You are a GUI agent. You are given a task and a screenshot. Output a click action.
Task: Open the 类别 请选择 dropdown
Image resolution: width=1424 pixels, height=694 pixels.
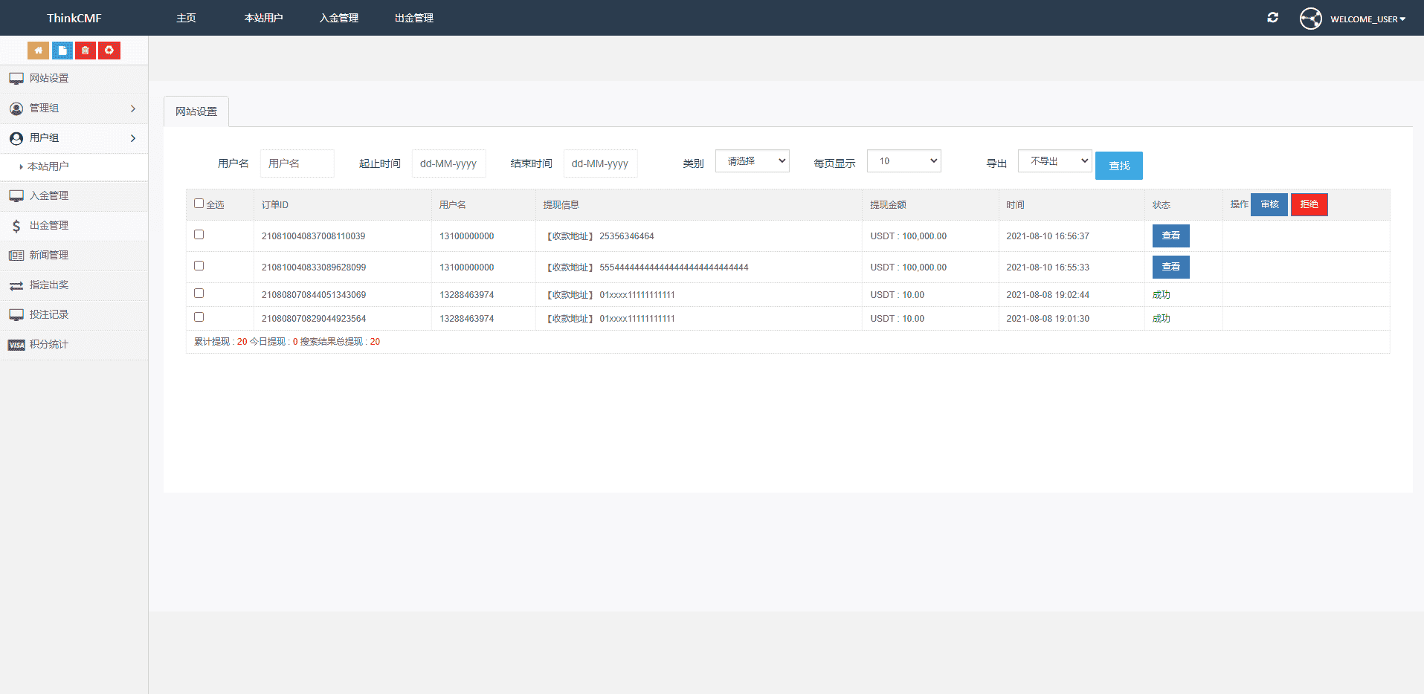click(x=752, y=161)
